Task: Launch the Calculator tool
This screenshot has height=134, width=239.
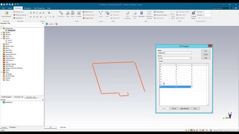Action: tap(142, 14)
